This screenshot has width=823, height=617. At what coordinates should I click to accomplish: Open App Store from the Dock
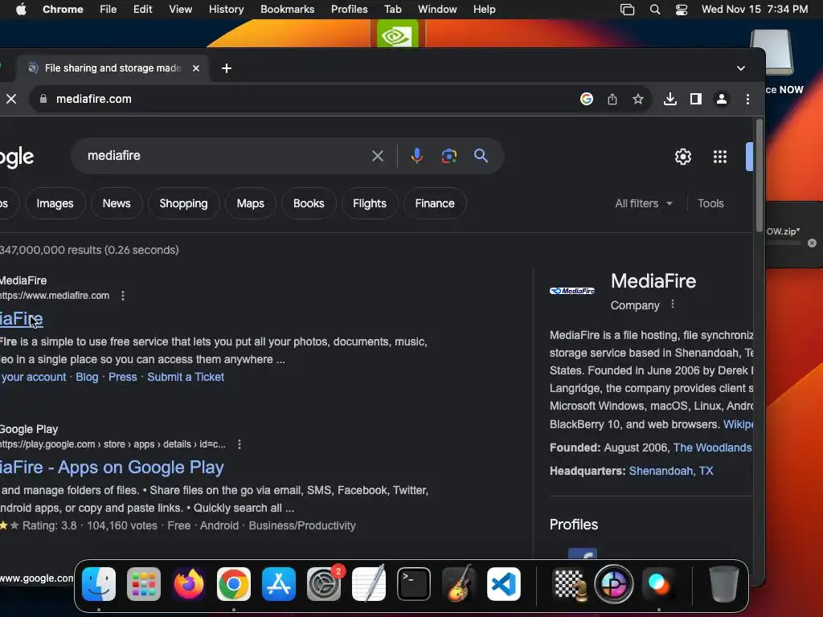(279, 584)
